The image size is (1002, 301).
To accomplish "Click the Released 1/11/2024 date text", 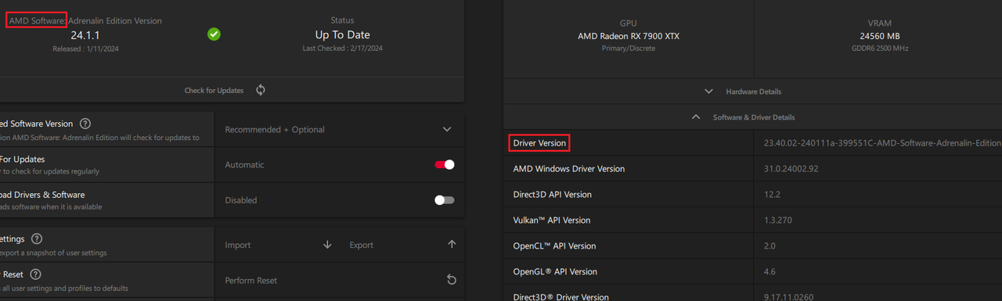I will pos(85,48).
